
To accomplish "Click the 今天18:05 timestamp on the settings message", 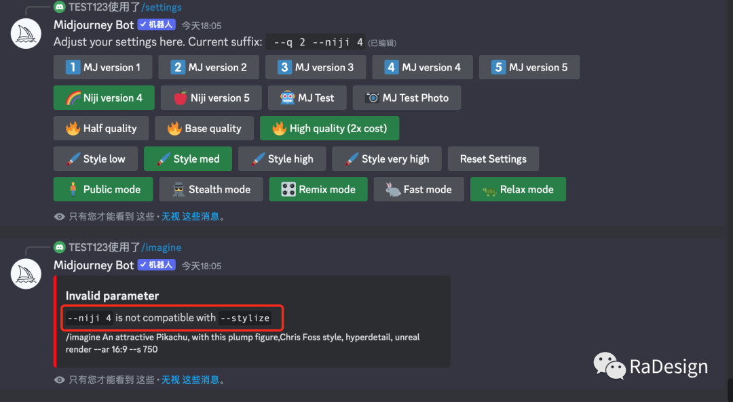I will (x=202, y=26).
